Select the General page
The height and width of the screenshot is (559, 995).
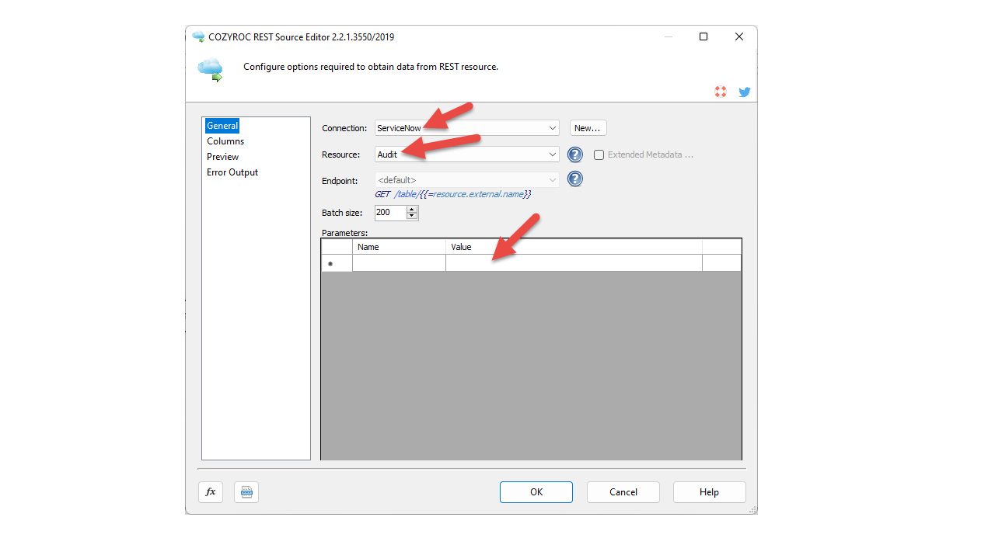point(222,126)
